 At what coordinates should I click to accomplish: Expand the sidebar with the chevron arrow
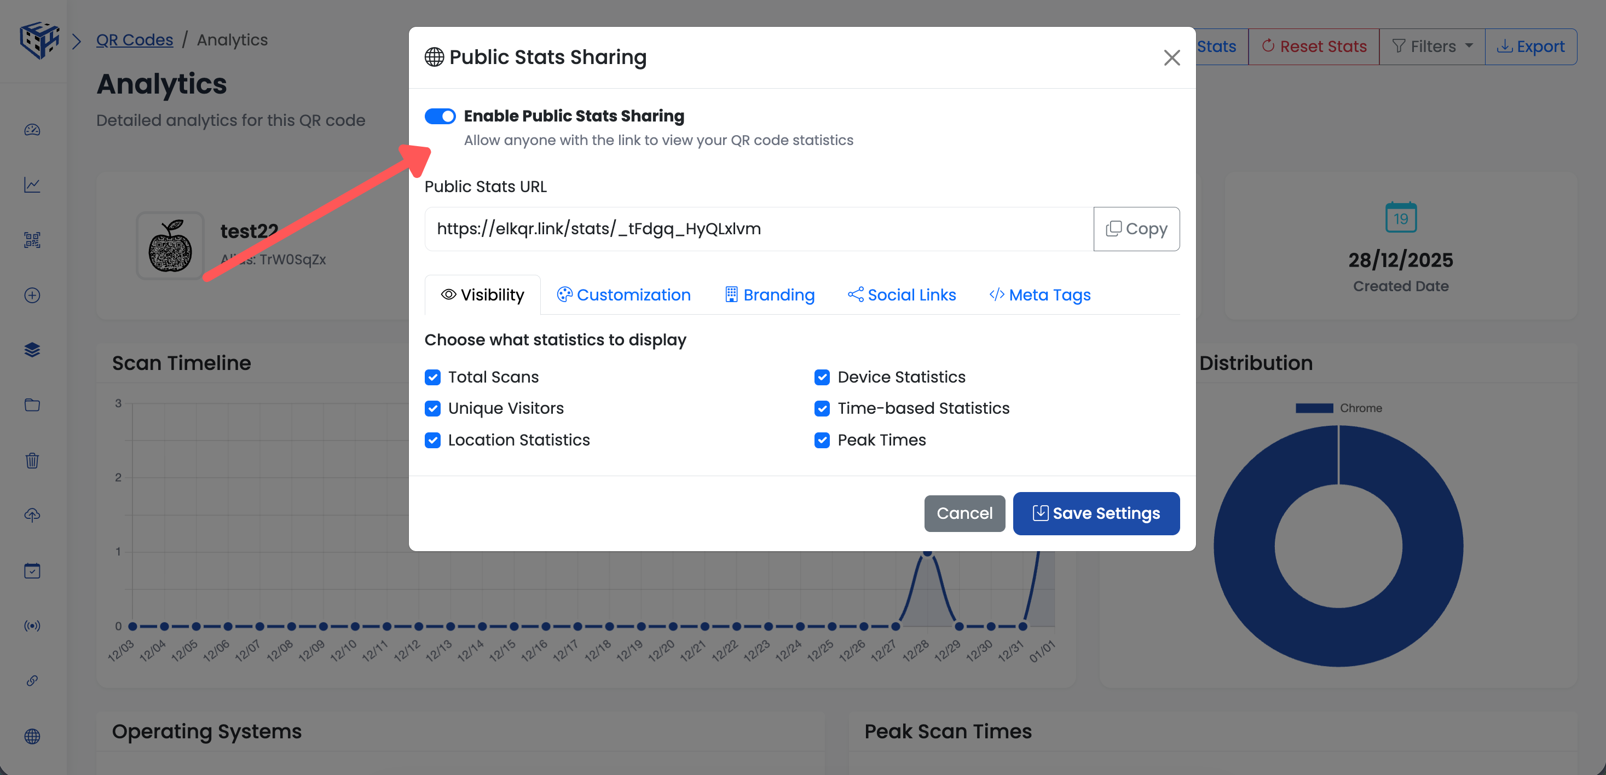(77, 41)
